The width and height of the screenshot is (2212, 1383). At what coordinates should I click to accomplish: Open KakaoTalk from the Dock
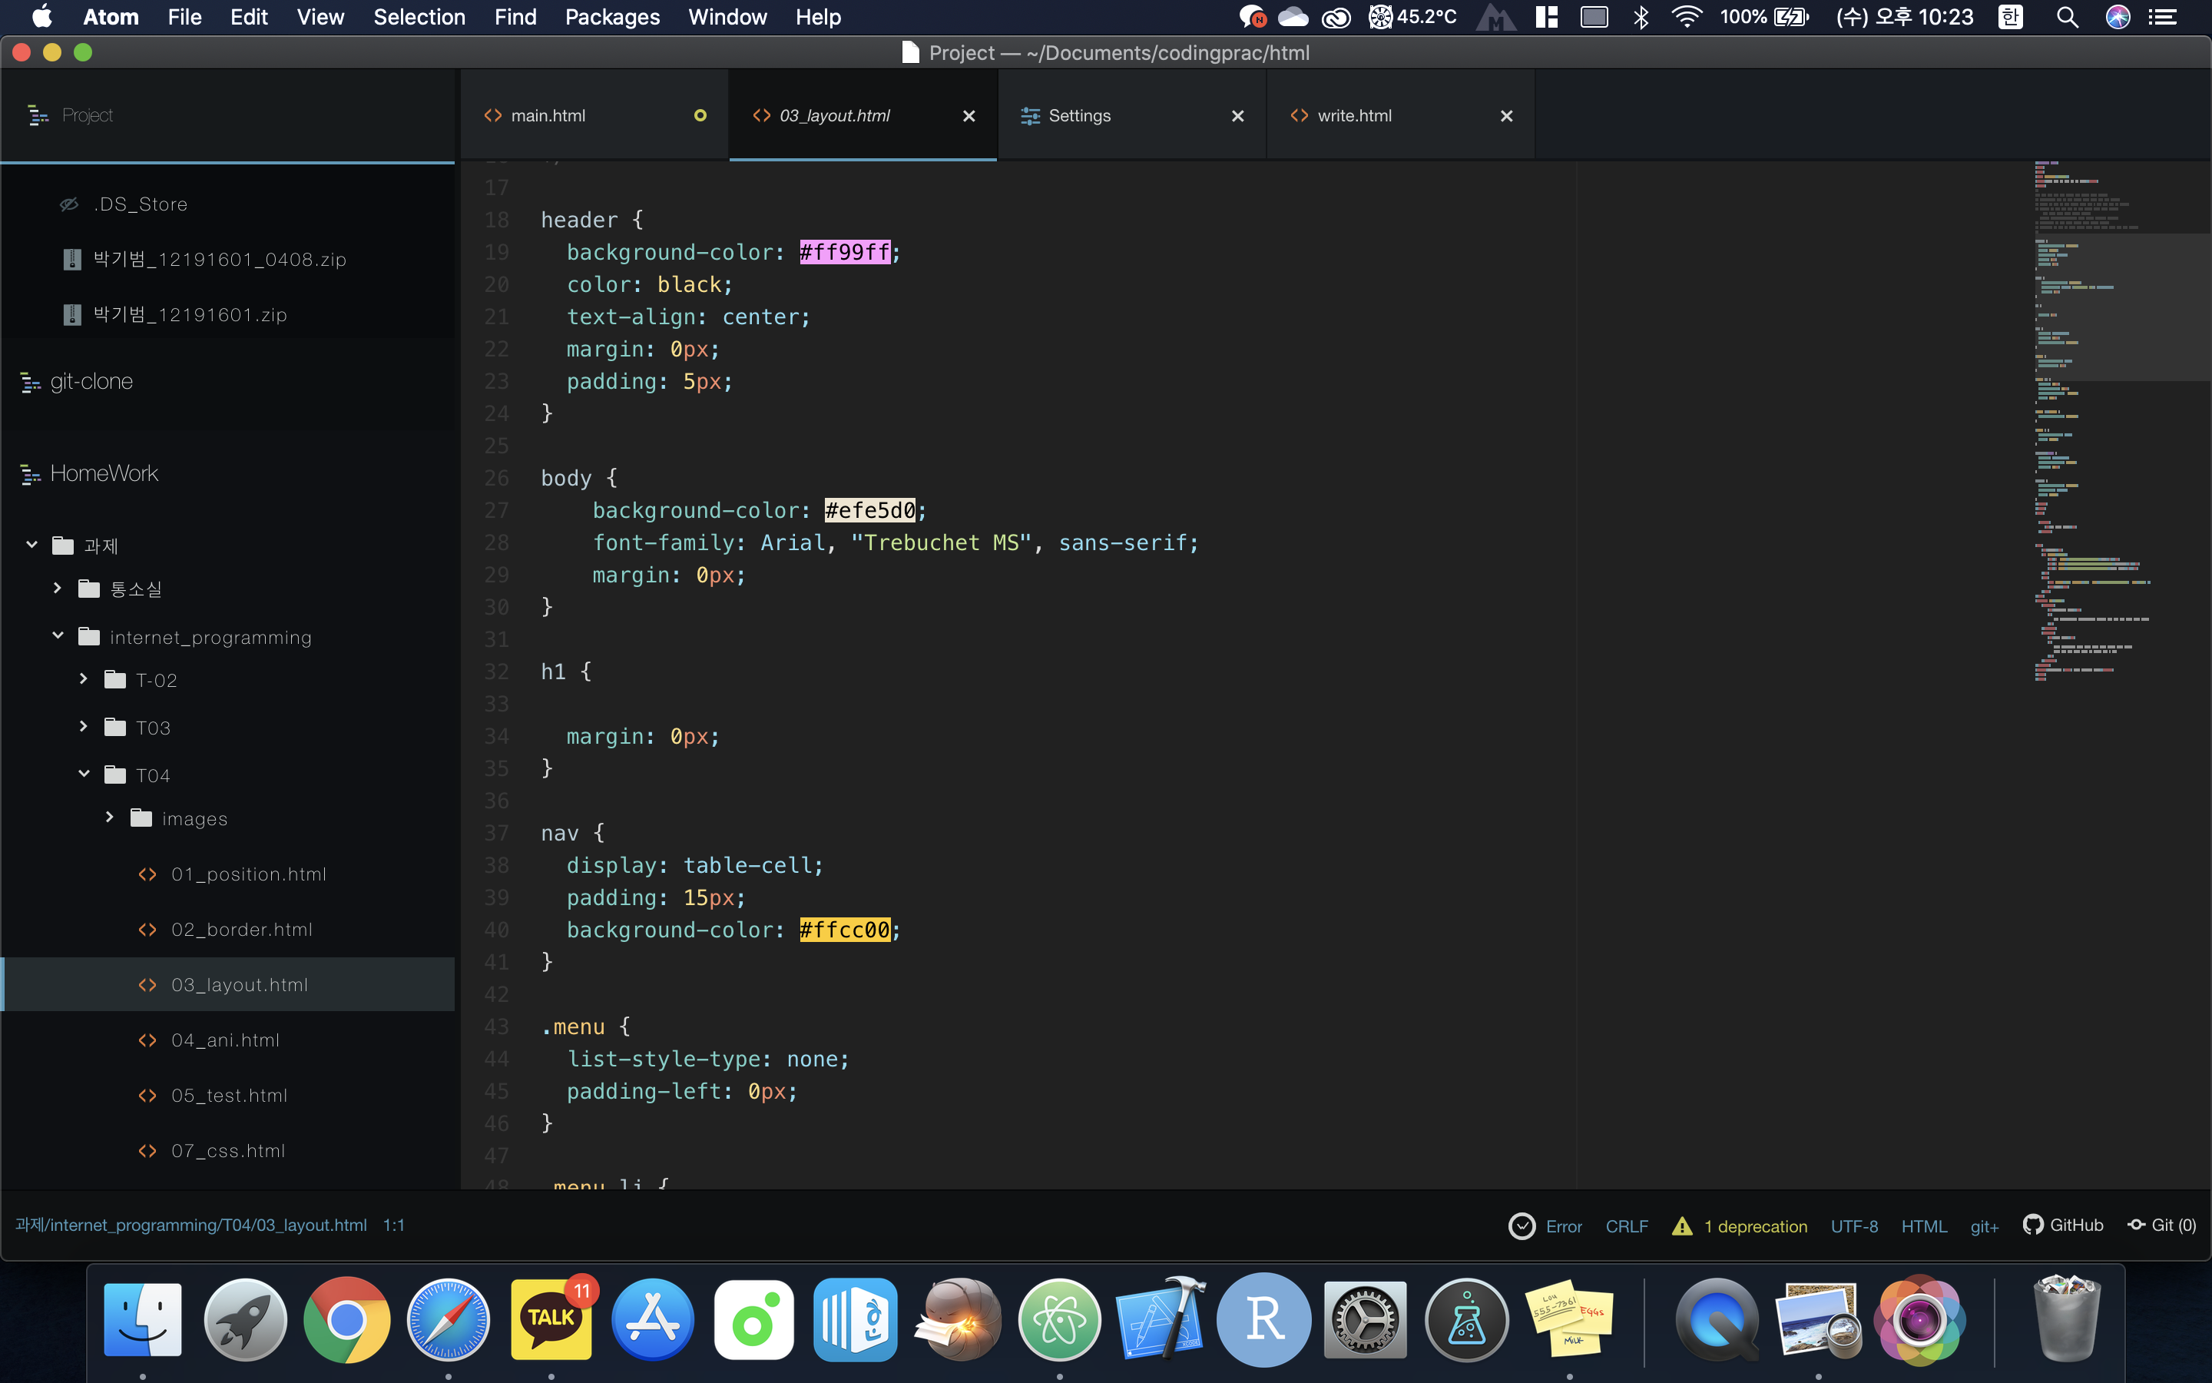(551, 1320)
